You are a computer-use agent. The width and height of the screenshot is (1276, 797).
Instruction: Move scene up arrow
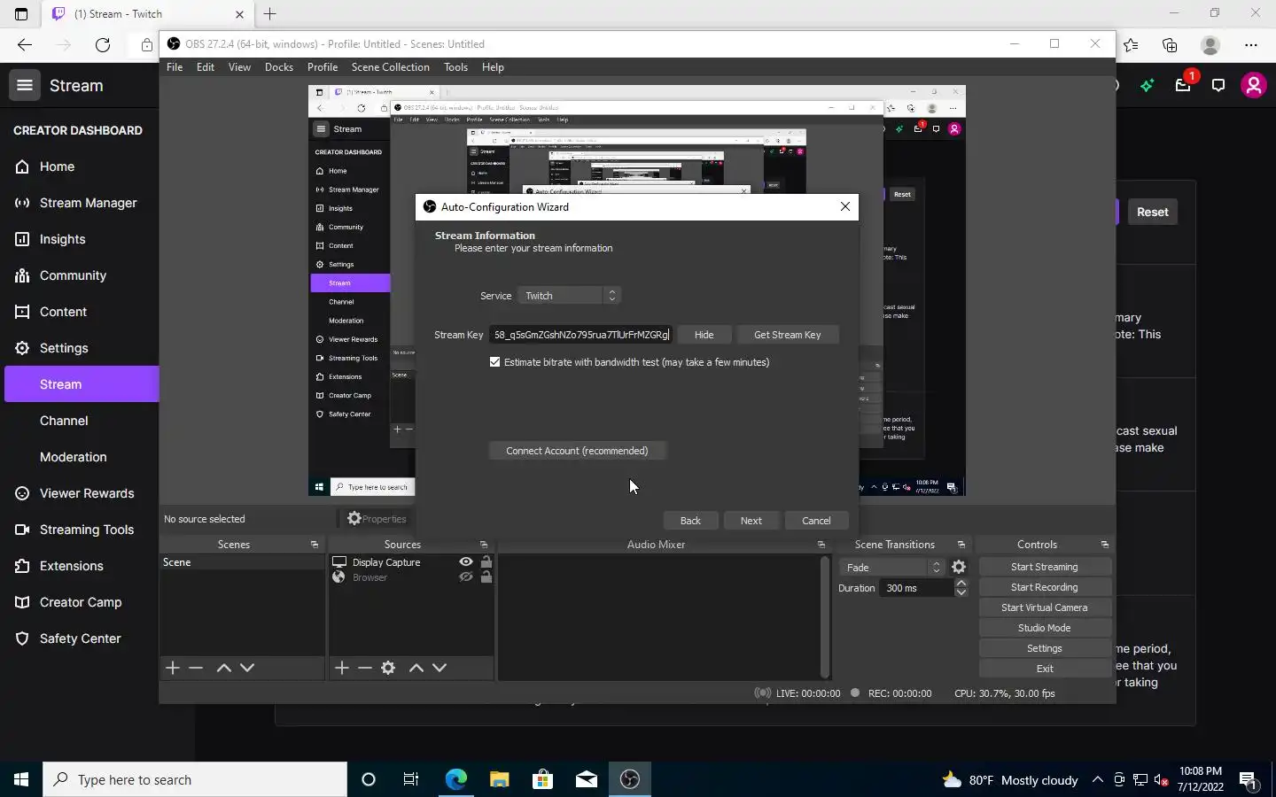[224, 668]
